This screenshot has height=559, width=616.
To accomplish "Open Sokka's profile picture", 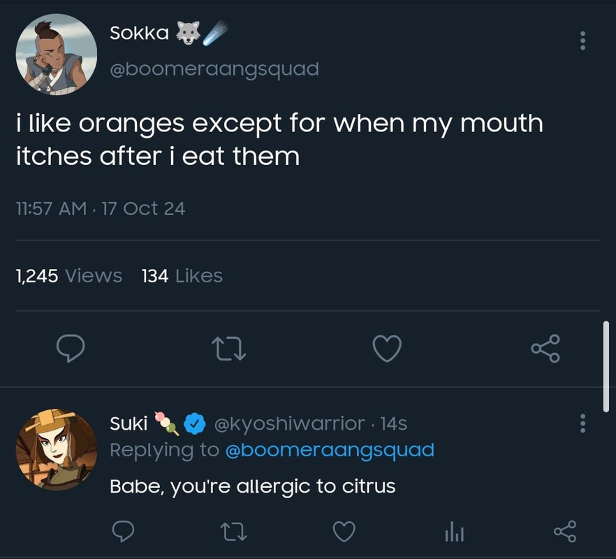I will [x=57, y=54].
